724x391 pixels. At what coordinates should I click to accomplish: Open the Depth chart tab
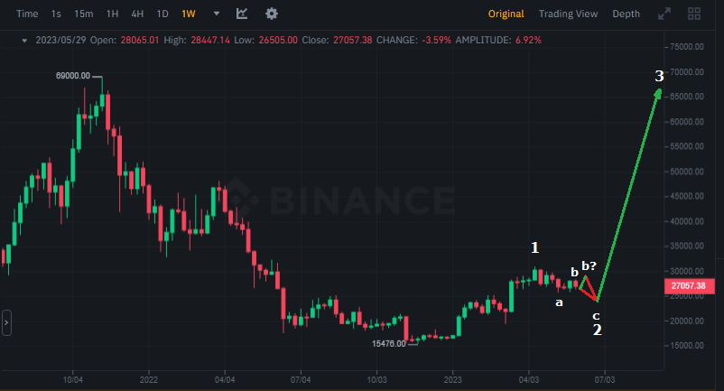(x=626, y=14)
